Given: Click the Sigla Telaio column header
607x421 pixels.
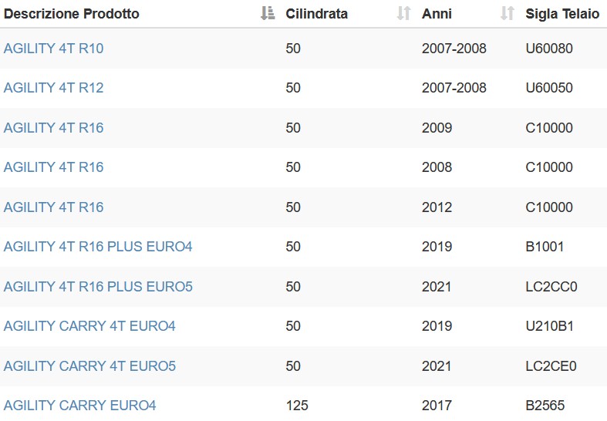Looking at the screenshot, I should coord(562,14).
